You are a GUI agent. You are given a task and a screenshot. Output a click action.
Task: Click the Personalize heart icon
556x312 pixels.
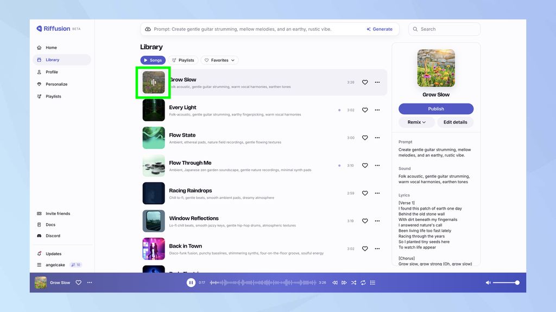pyautogui.click(x=39, y=84)
